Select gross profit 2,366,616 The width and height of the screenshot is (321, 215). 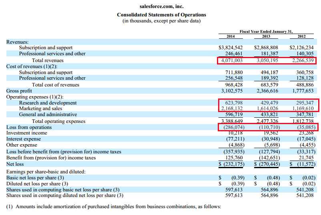tap(267, 91)
